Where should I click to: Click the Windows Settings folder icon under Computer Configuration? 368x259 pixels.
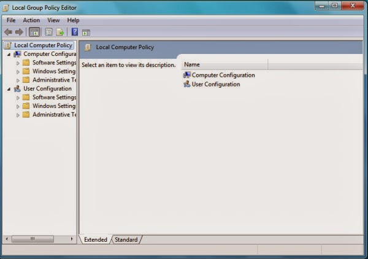click(26, 71)
